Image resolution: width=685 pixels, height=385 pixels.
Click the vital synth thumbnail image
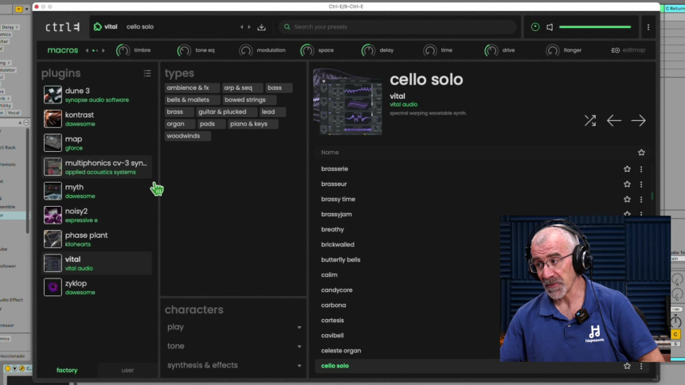click(348, 102)
